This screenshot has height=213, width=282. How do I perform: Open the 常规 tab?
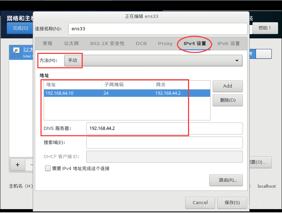tap(48, 44)
